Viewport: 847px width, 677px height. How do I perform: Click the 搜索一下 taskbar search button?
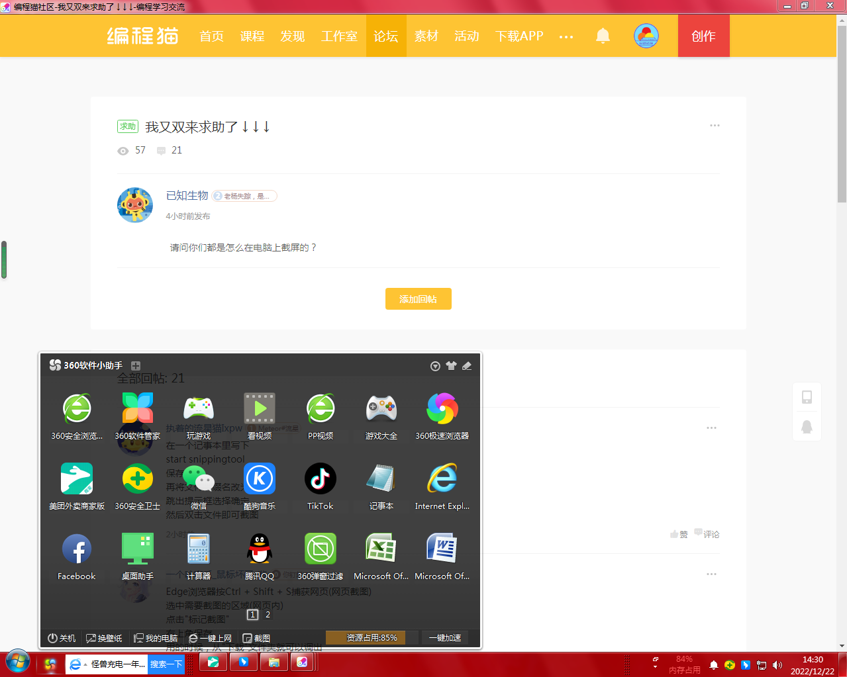point(166,664)
